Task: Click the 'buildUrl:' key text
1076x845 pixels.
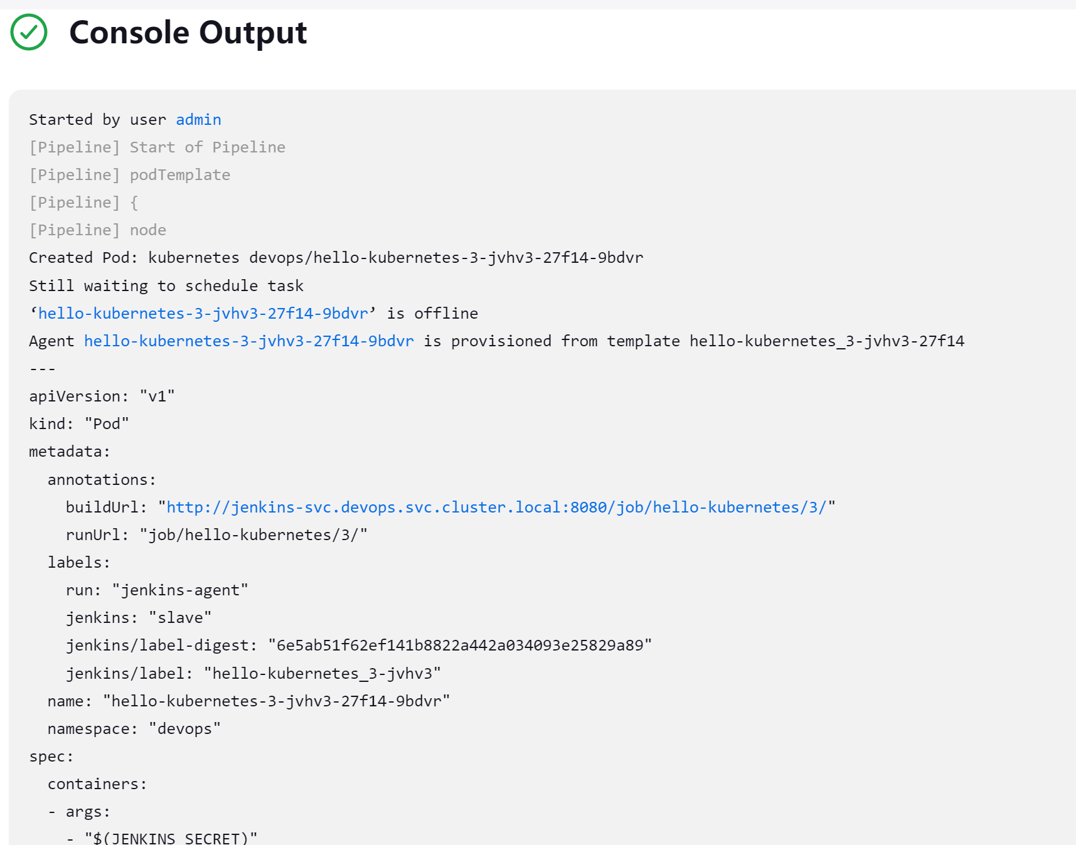Action: 107,508
